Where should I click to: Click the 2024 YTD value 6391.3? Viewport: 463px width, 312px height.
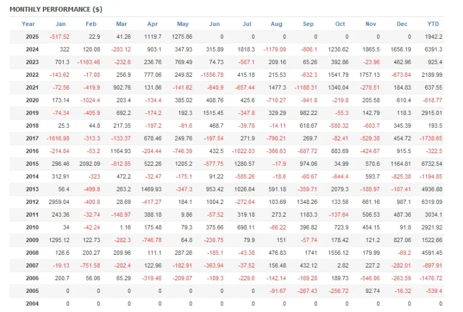pyautogui.click(x=433, y=49)
